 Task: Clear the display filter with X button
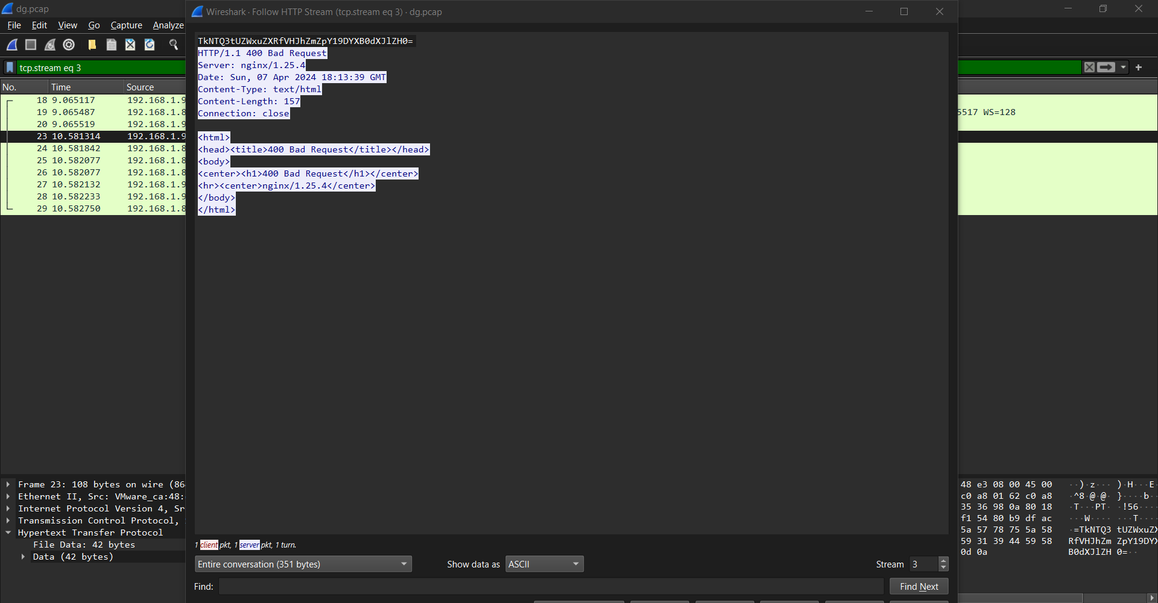(1089, 67)
